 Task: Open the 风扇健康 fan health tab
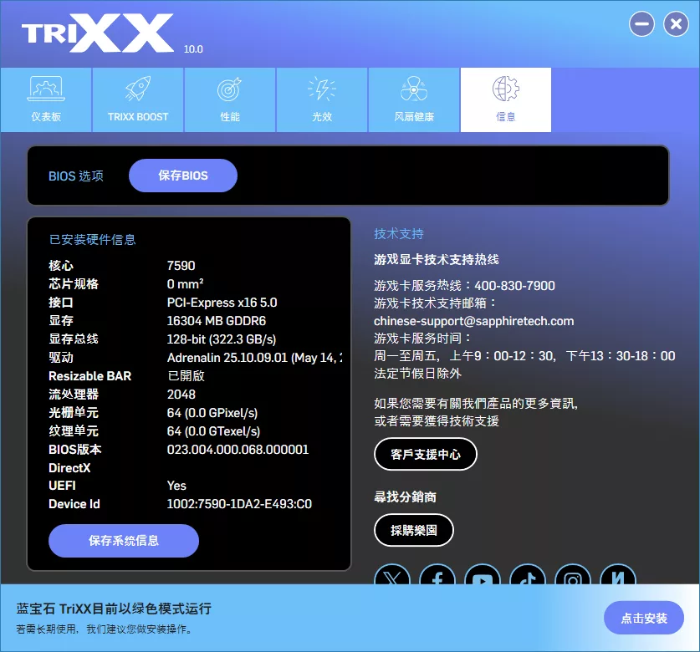click(414, 100)
